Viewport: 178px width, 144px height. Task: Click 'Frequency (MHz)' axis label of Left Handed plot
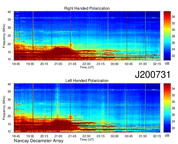tap(4, 108)
